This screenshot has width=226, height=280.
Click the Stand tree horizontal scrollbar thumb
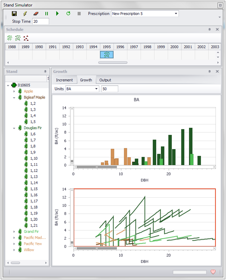pos(15,263)
